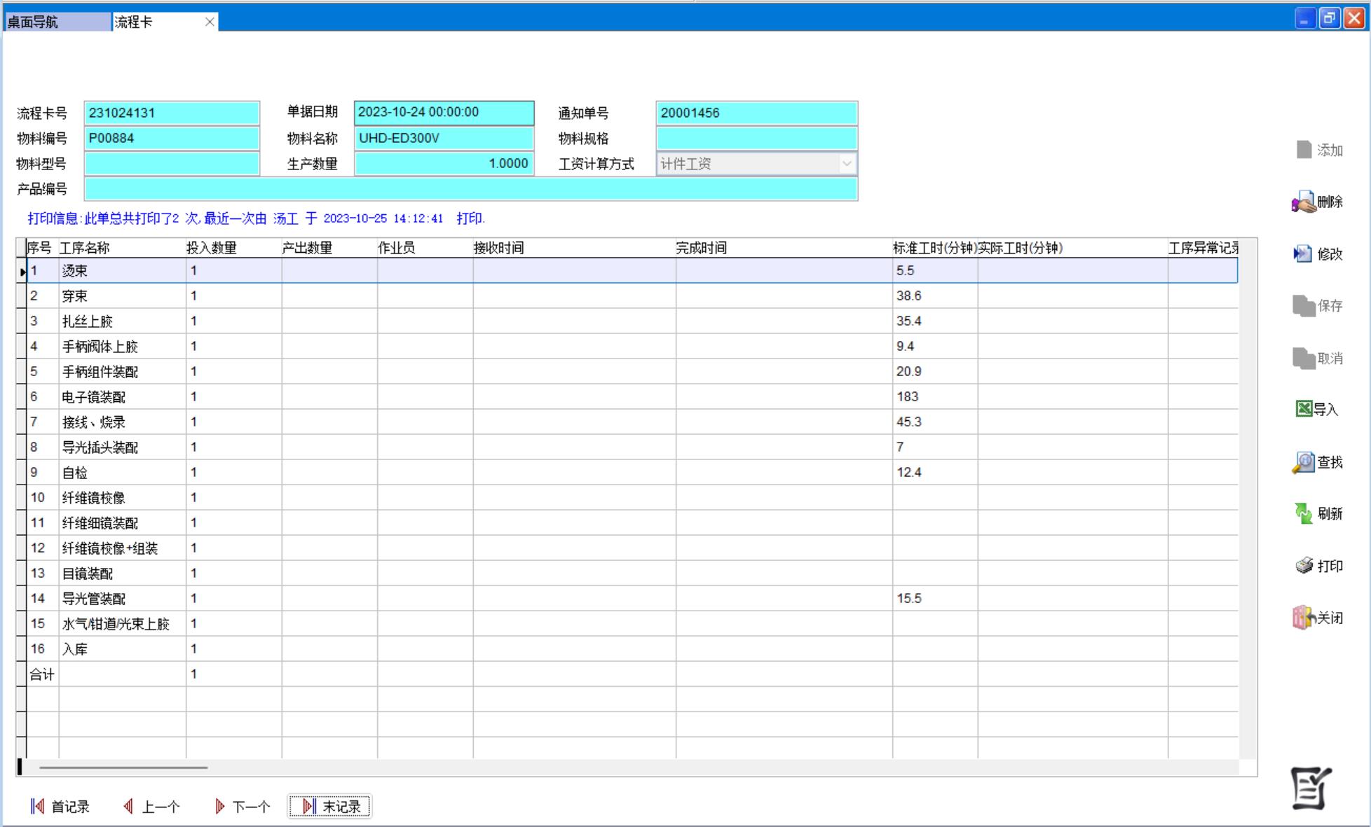Viewport: 1371px width, 827px height.
Task: Click the 添加 (add) icon
Action: click(x=1304, y=150)
